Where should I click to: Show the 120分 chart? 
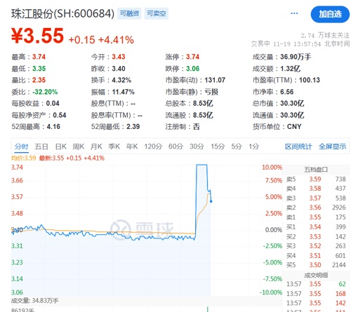(153, 147)
